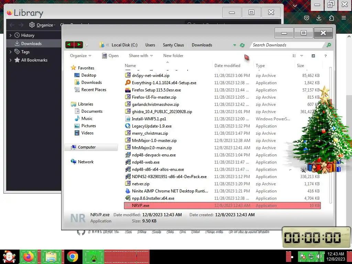Click the change view icon
352x264 pixels.
[x=294, y=56]
